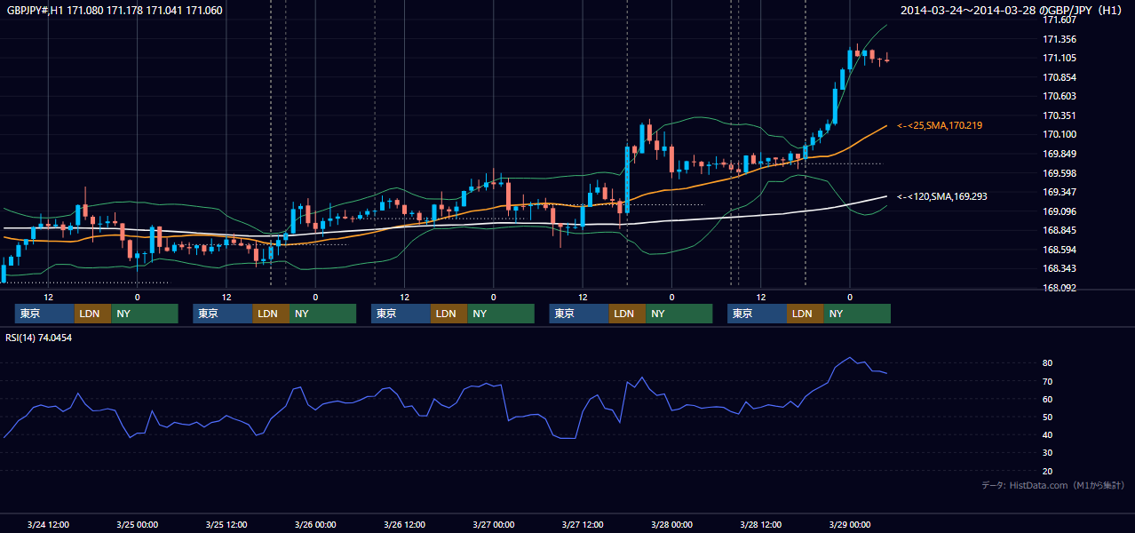1135x533 pixels.
Task: Click the 3/26 12:00 date label
Action: pyautogui.click(x=404, y=525)
